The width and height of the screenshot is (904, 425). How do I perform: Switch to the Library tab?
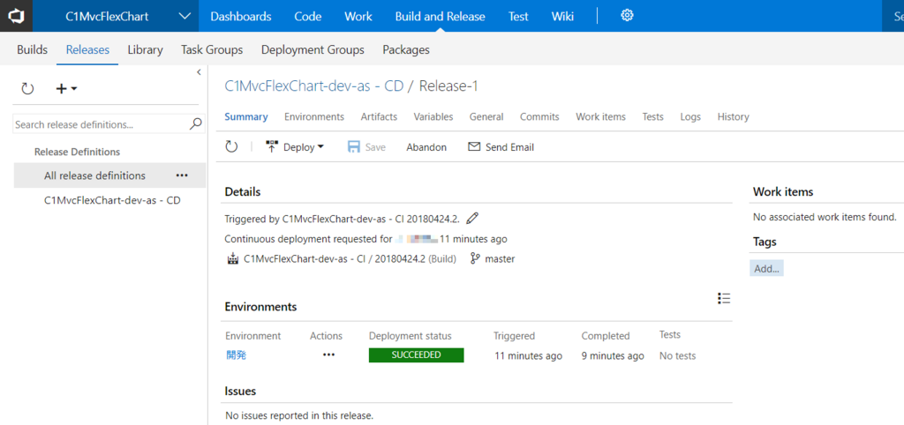pyautogui.click(x=146, y=49)
